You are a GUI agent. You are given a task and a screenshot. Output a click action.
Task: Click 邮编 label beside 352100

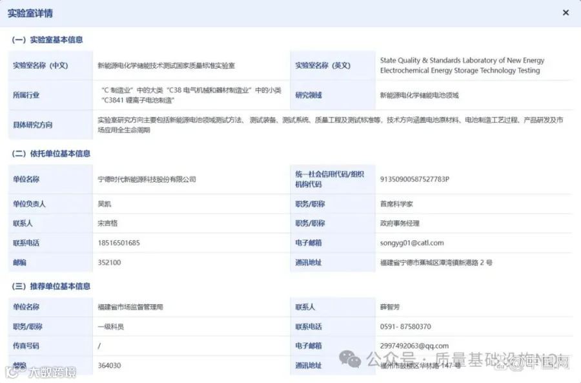(x=19, y=262)
